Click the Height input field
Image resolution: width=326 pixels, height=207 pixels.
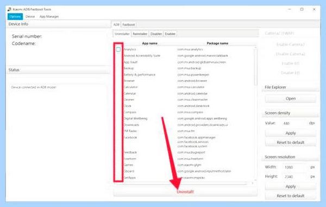tap(295, 177)
